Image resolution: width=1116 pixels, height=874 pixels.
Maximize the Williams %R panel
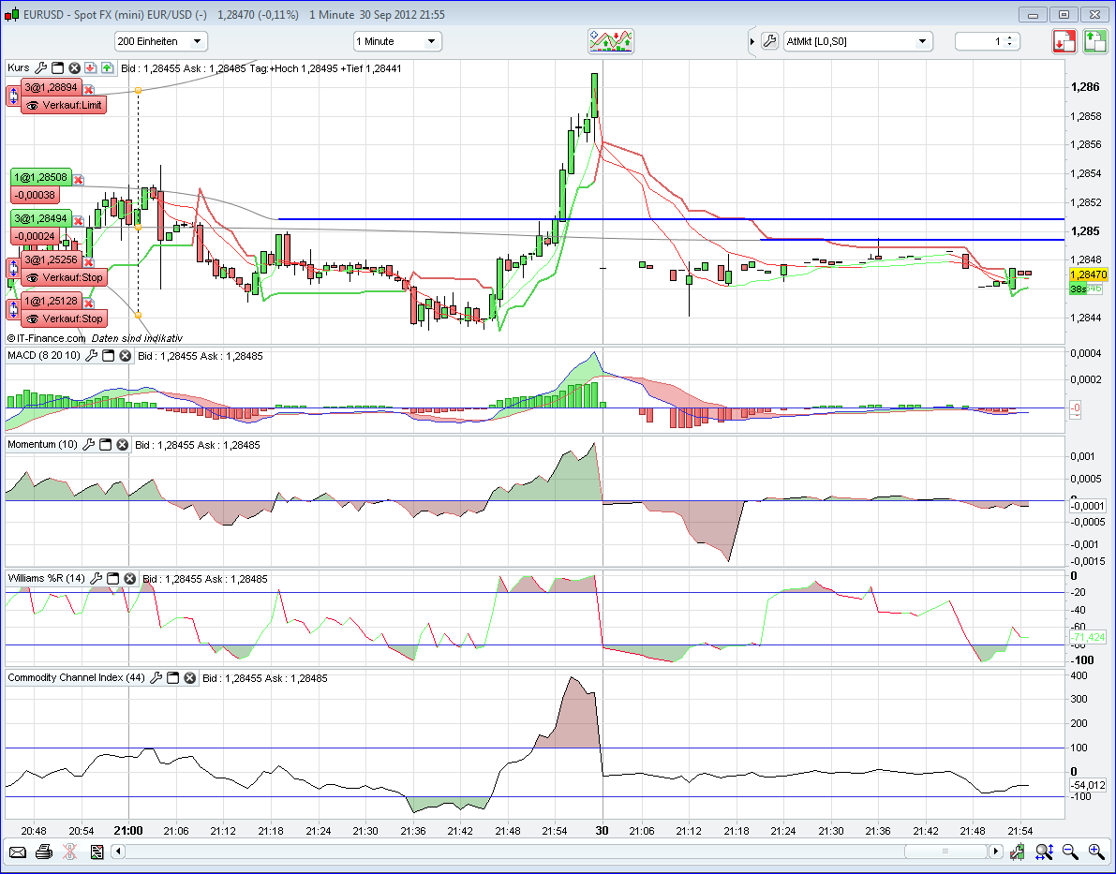click(x=112, y=579)
